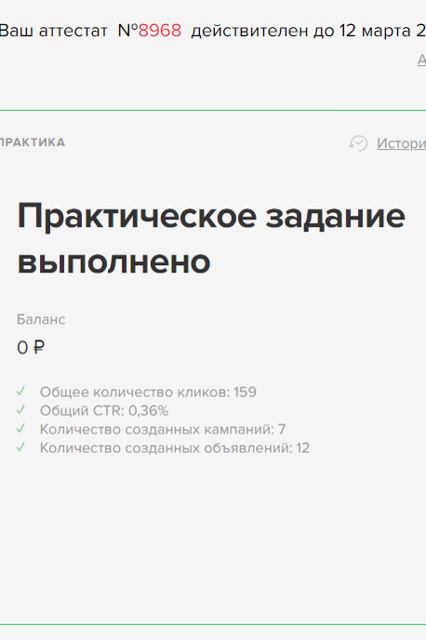Screen dimensions: 426x640
Task: Click Общий CTR: 0,36% line
Action: click(x=104, y=410)
